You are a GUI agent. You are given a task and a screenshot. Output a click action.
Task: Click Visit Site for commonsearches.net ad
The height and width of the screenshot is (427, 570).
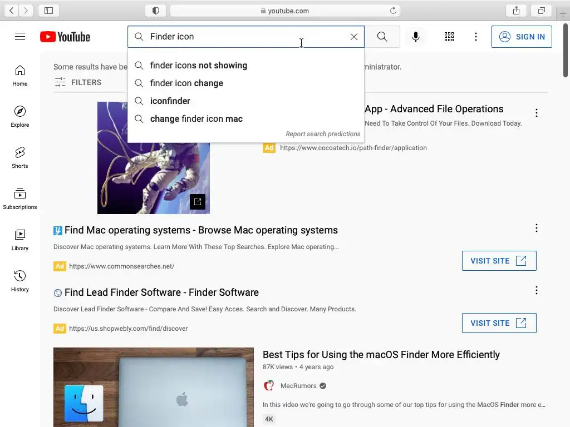pos(499,261)
